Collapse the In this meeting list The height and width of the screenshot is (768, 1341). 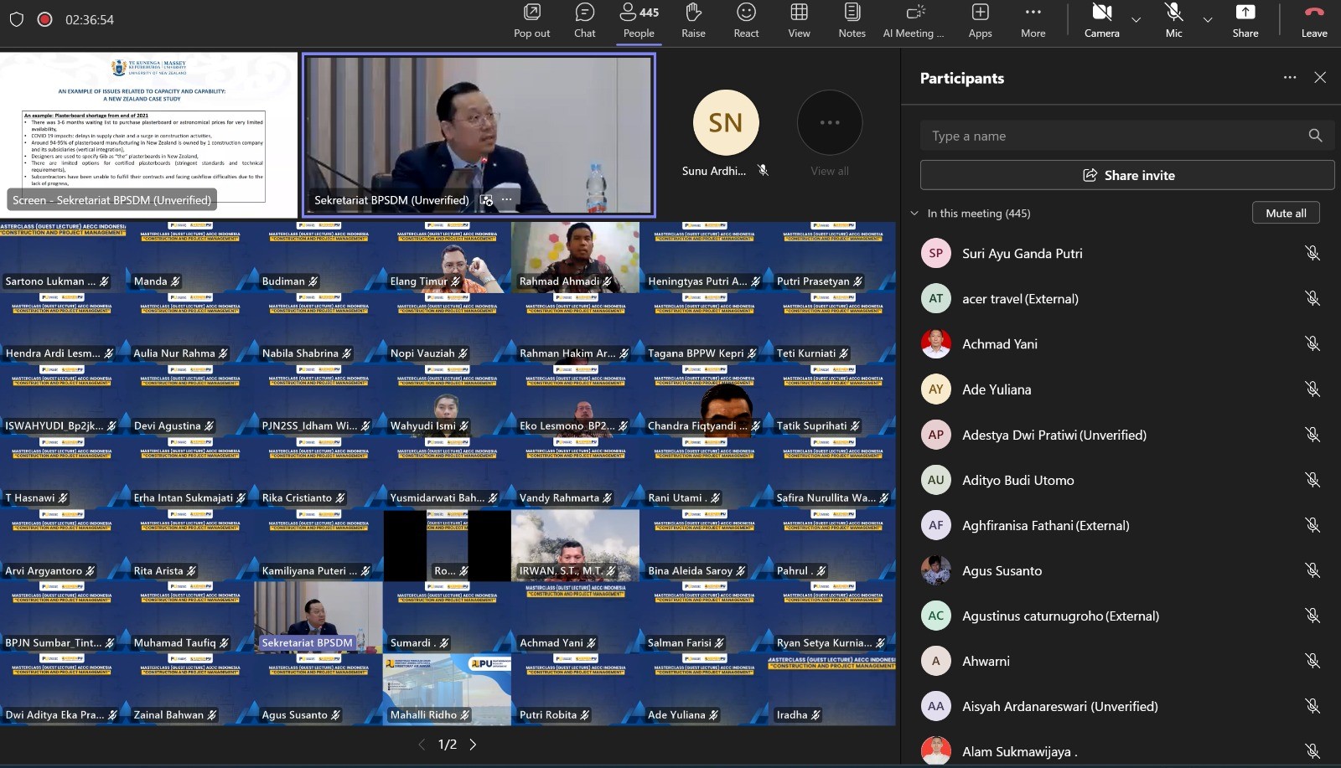(x=915, y=214)
